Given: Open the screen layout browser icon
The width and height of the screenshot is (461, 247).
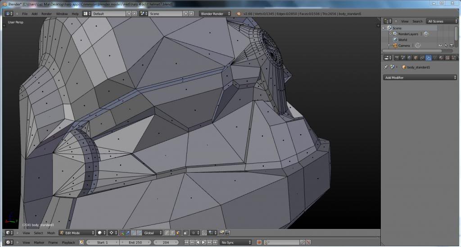Looking at the screenshot, I should tap(86, 14).
